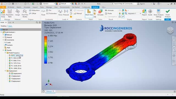Screen dimensions: 176x99
Task: Switch to the Environments ribbon tab
Action: [65, 7]
